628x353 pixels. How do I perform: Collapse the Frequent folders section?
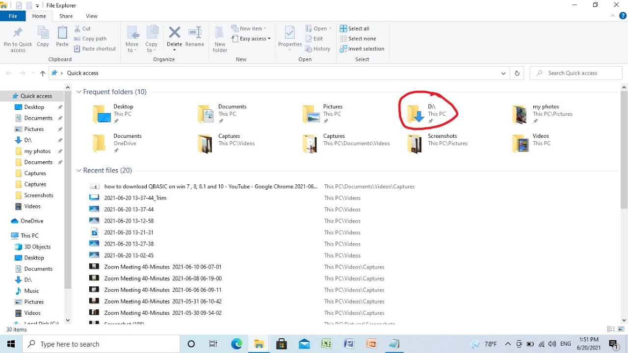coord(78,92)
